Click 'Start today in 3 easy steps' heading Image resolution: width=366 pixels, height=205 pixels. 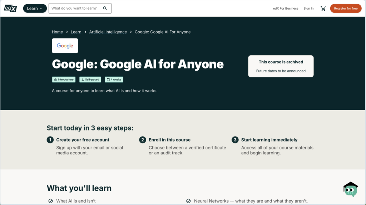coord(90,128)
